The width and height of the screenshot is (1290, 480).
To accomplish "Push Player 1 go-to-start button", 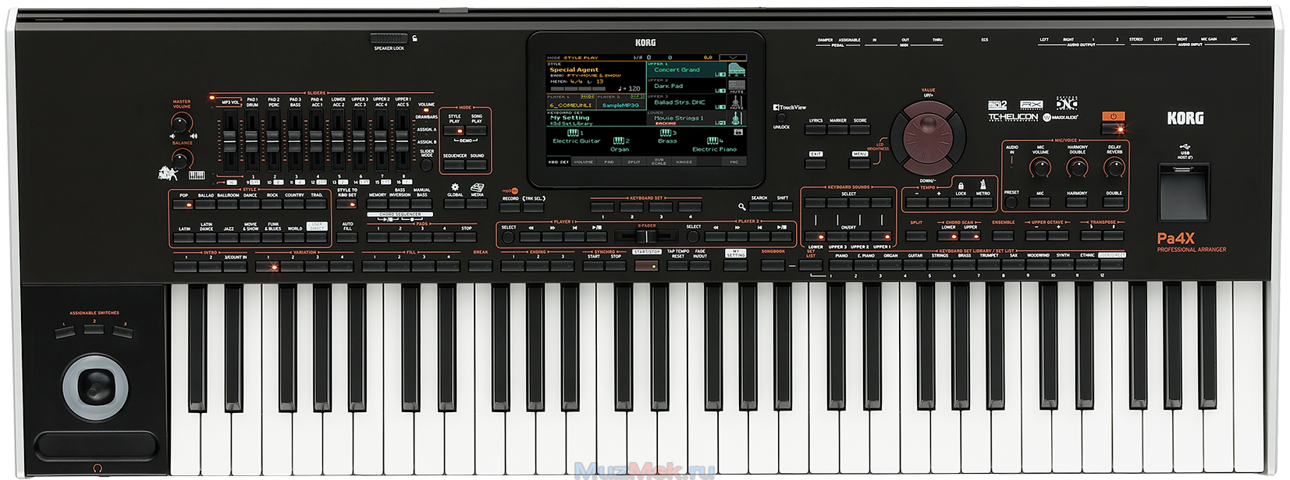I will click(x=574, y=236).
